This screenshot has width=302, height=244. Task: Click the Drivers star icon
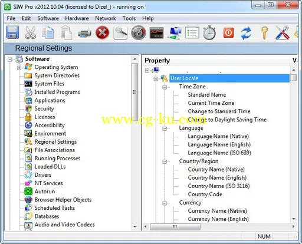pyautogui.click(x=28, y=174)
